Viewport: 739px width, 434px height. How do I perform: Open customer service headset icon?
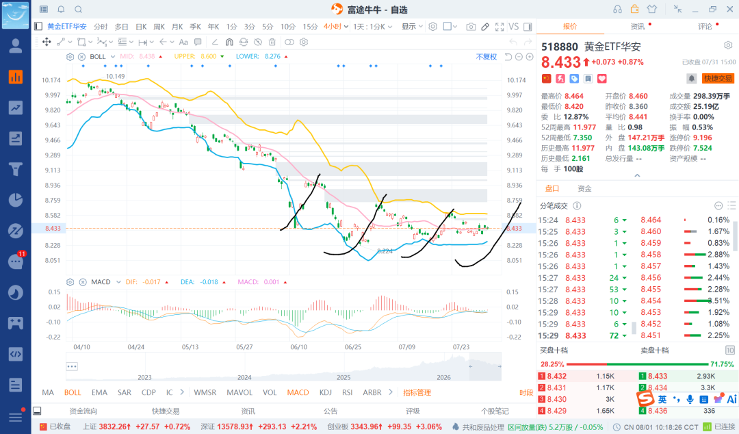coord(617,9)
